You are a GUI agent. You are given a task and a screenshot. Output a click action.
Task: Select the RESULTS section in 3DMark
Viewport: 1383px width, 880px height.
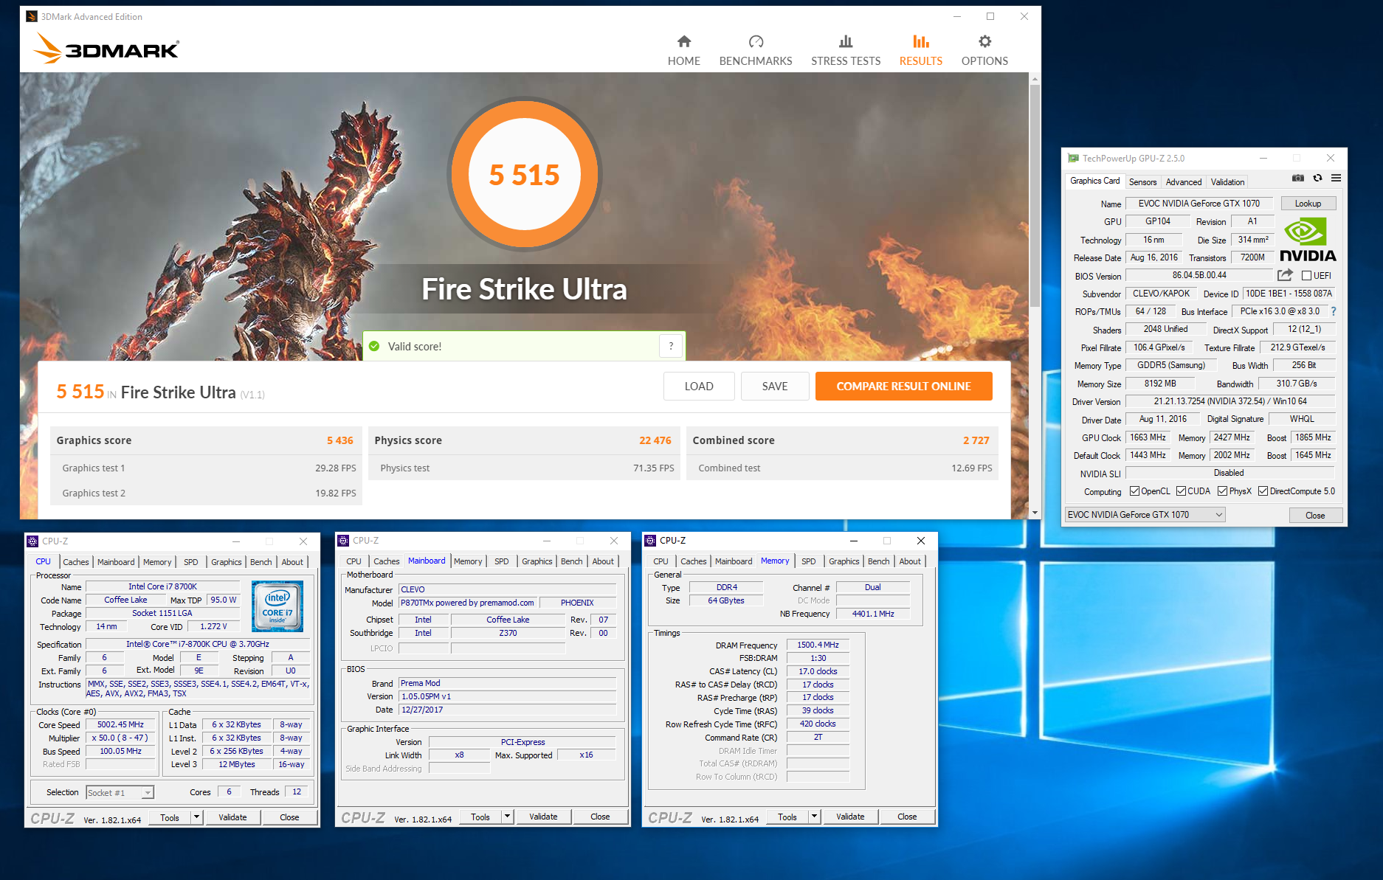click(920, 50)
